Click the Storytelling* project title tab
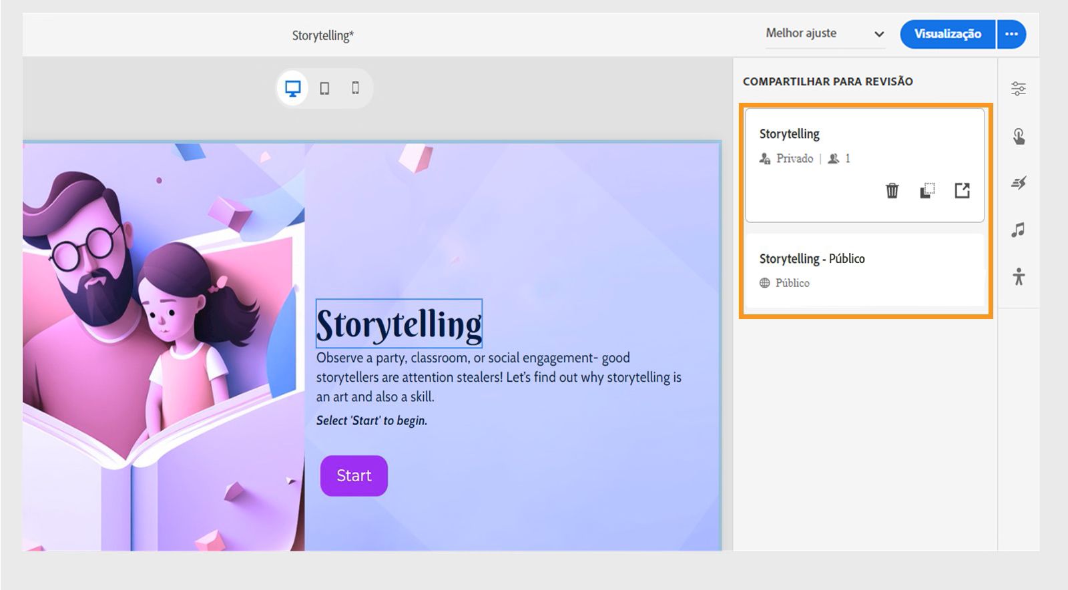This screenshot has height=590, width=1068. click(322, 35)
